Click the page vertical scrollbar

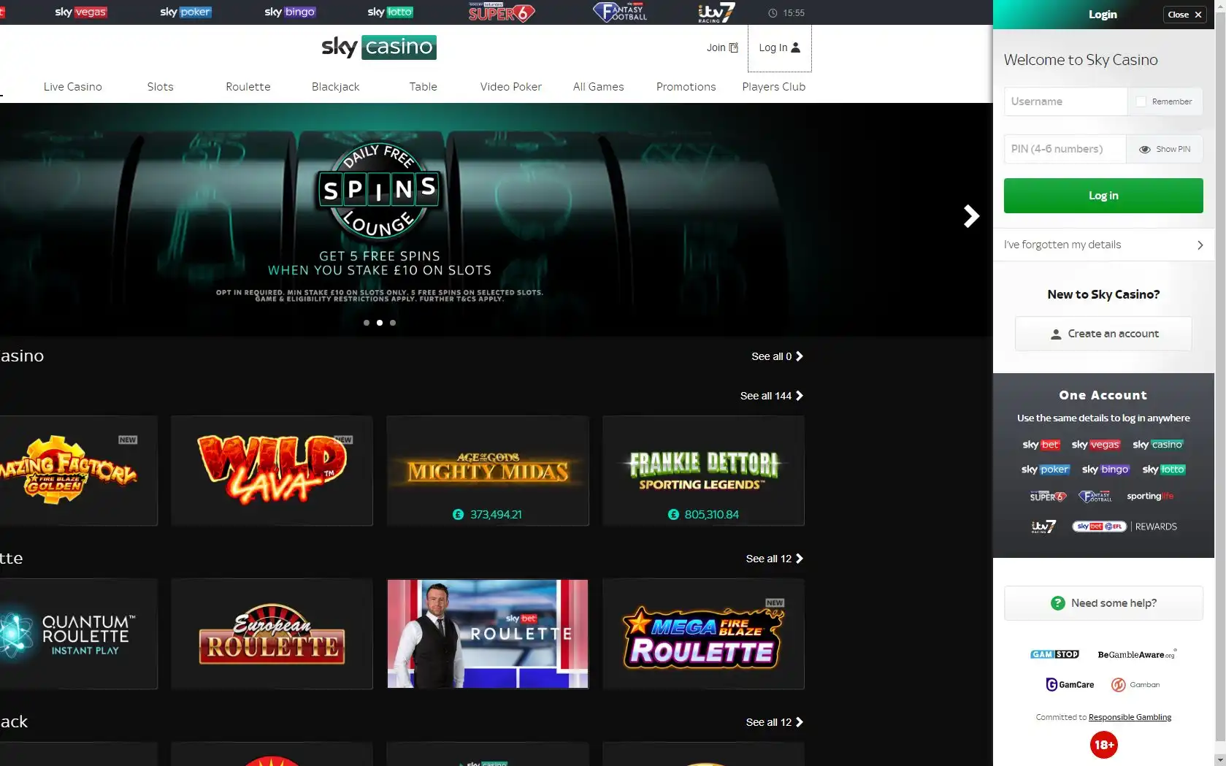1219,365
